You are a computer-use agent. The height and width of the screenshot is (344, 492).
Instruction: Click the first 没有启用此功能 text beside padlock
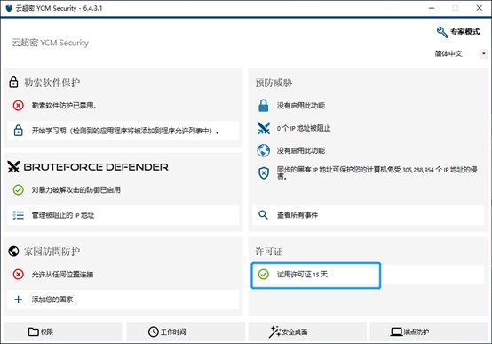click(300, 106)
